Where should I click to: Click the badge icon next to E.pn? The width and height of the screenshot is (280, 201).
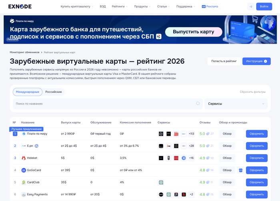tap(36, 146)
